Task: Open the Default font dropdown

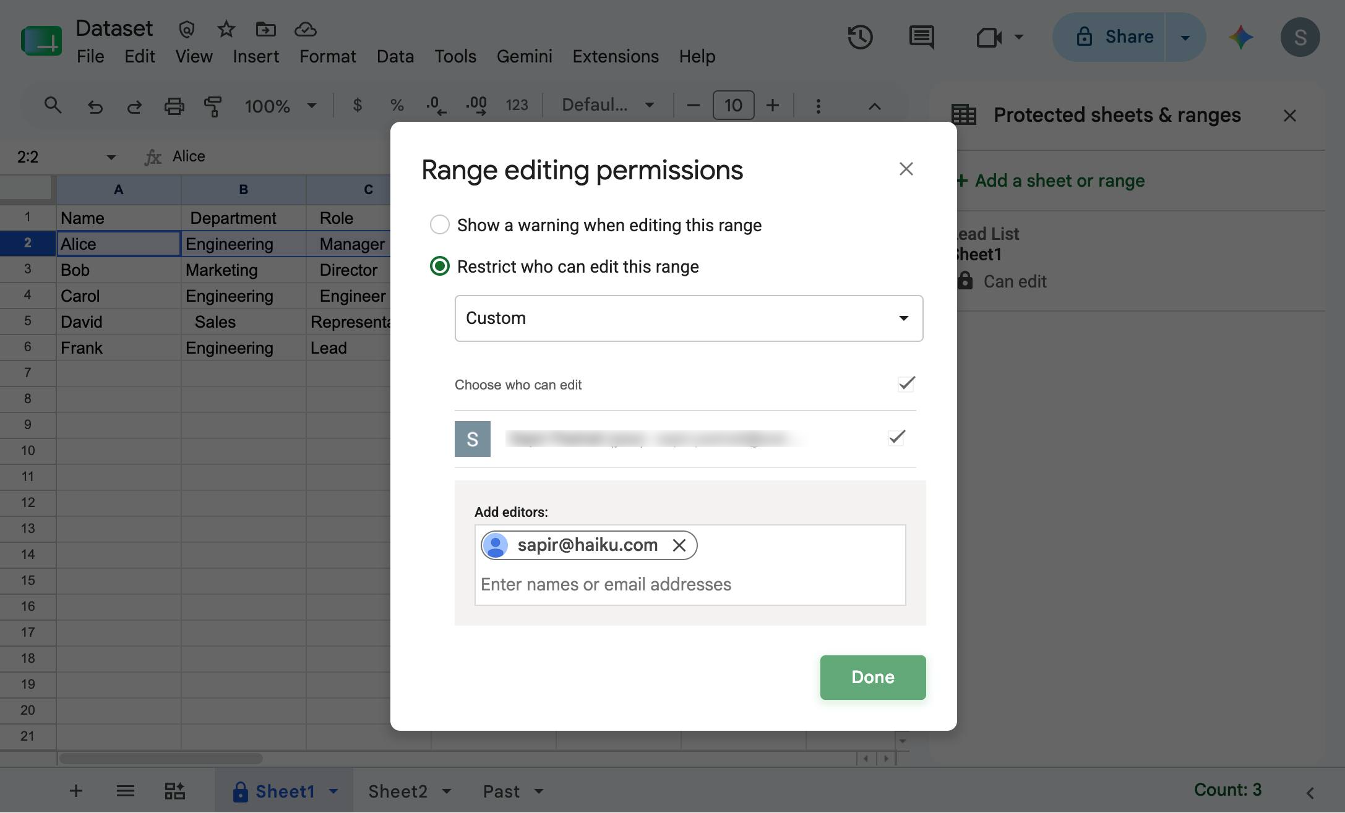Action: coord(608,106)
